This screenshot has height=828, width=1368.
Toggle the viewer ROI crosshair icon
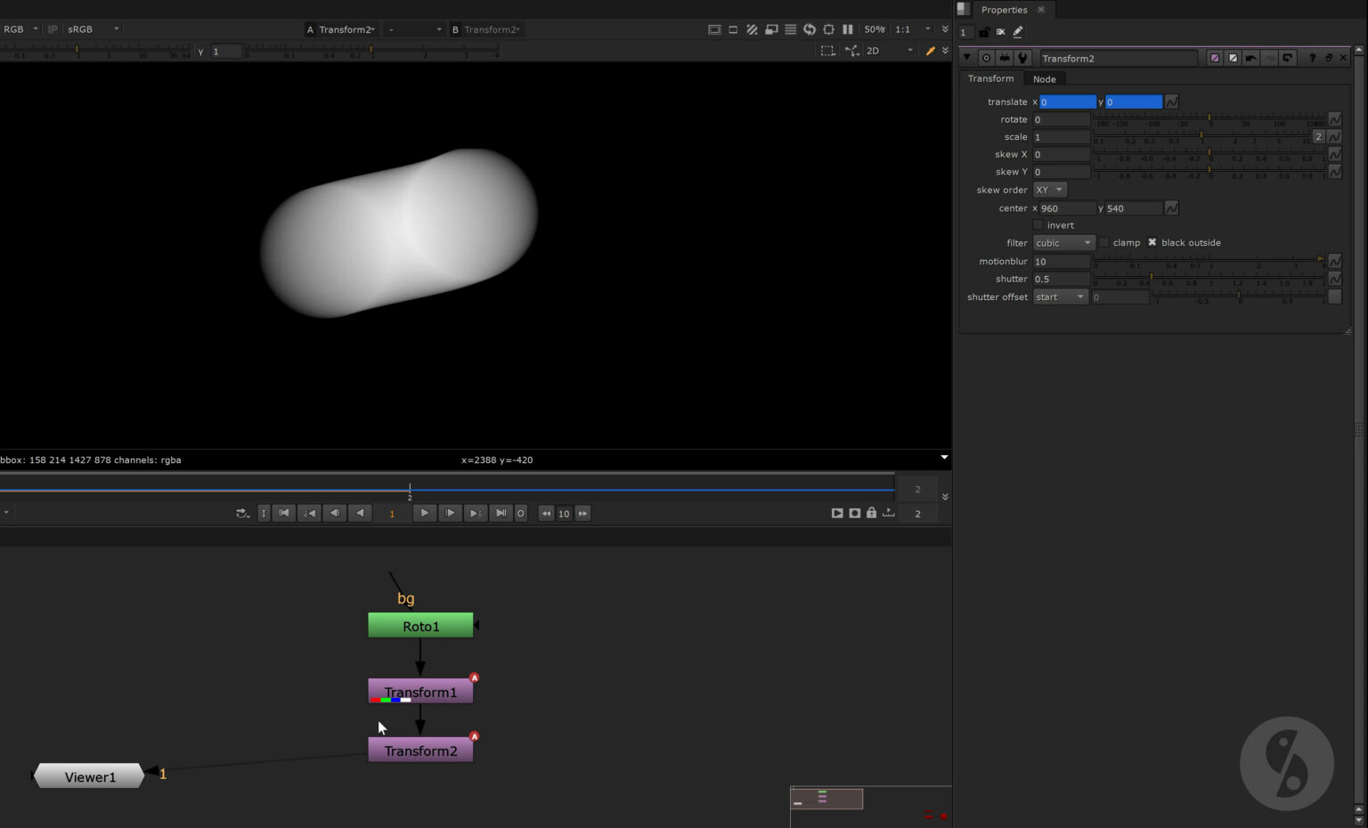click(829, 29)
